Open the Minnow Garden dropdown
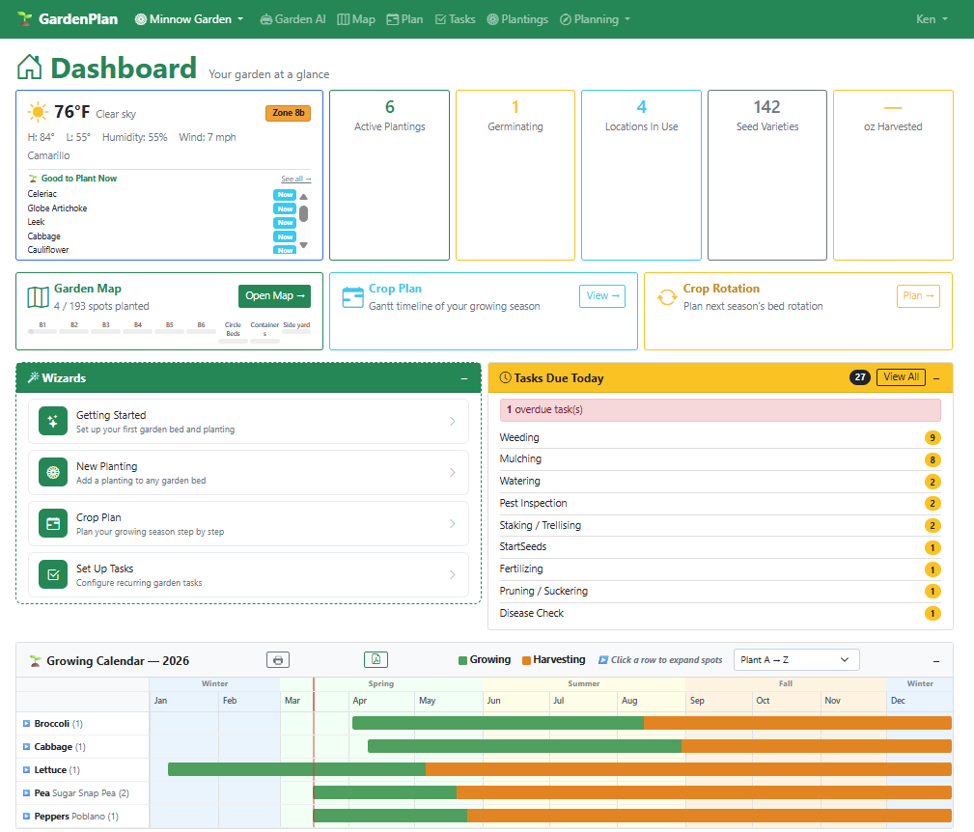This screenshot has width=974, height=832. (x=189, y=18)
